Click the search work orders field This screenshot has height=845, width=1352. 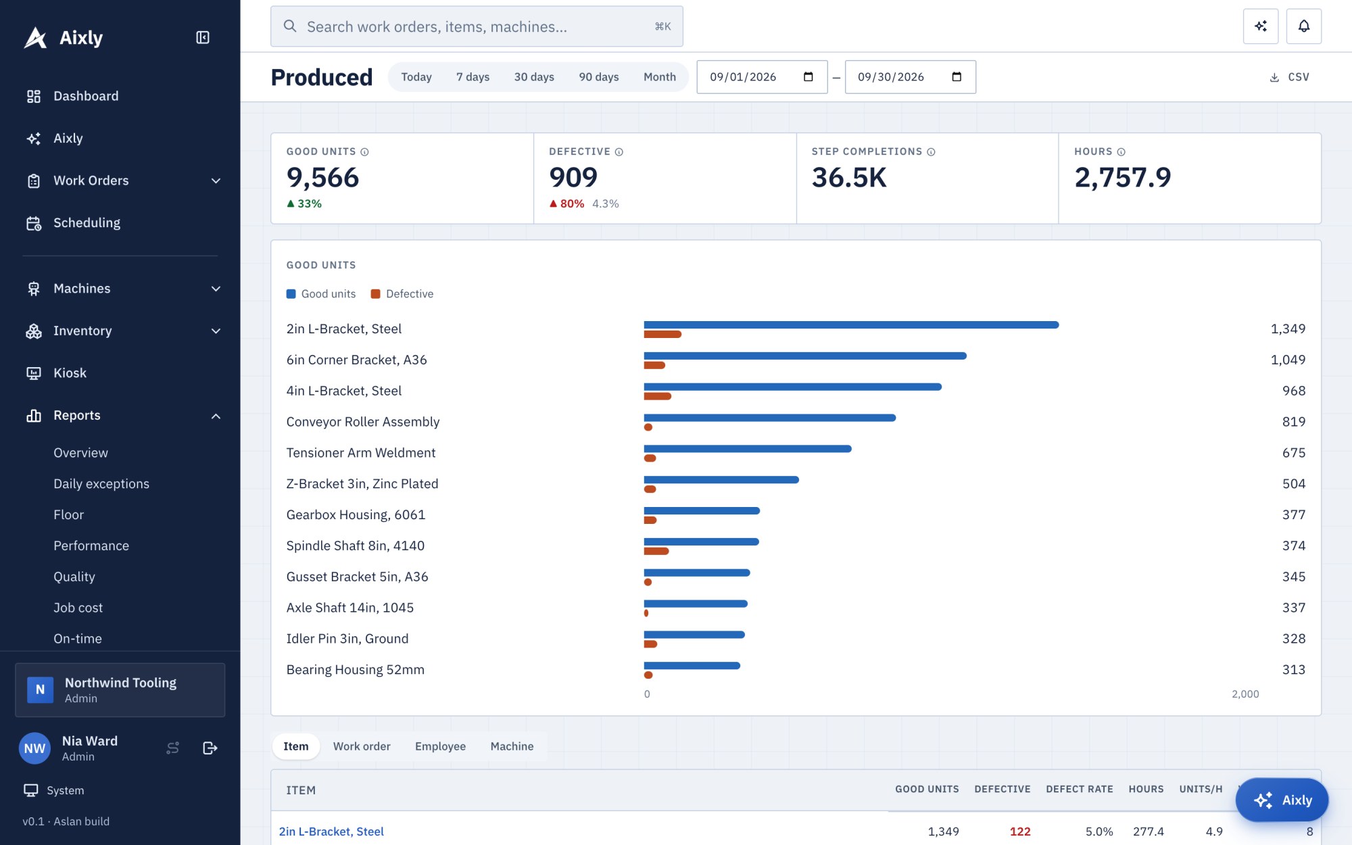[477, 26]
